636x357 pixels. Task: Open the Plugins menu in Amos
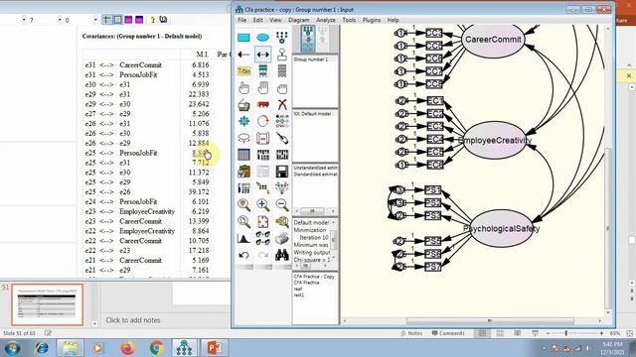pos(371,20)
